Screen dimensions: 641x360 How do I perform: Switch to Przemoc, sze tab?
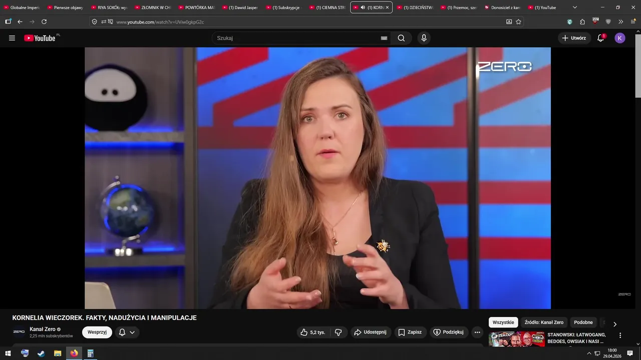coord(458,7)
